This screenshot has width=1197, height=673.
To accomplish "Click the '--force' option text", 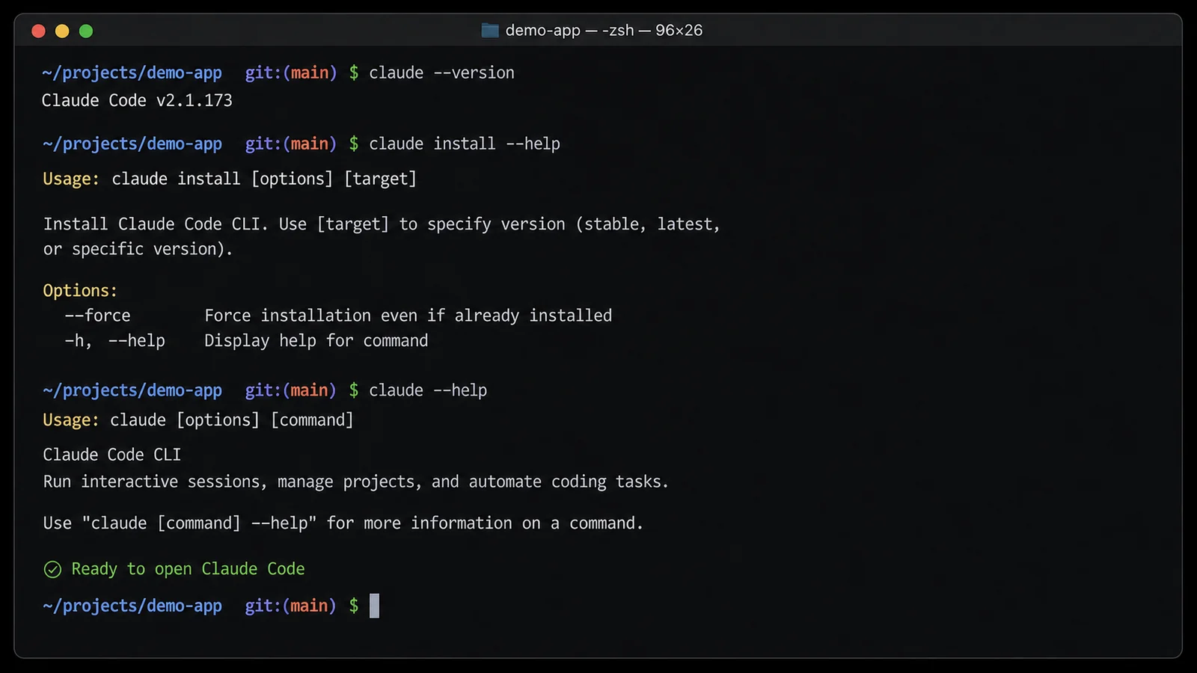I will pyautogui.click(x=97, y=316).
